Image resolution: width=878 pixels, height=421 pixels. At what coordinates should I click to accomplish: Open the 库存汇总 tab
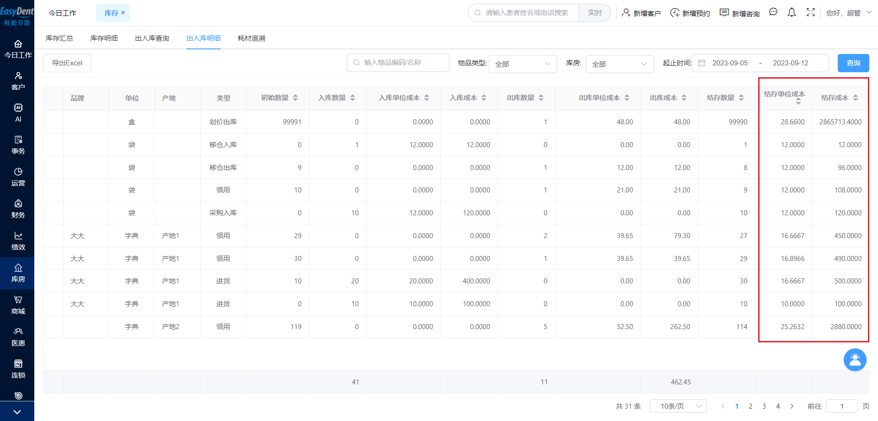tap(59, 38)
